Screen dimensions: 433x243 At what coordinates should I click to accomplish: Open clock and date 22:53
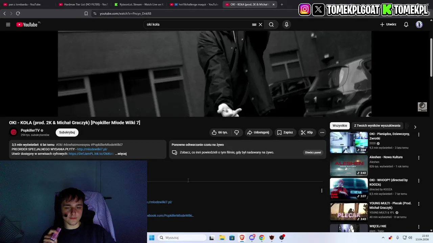[422, 238]
